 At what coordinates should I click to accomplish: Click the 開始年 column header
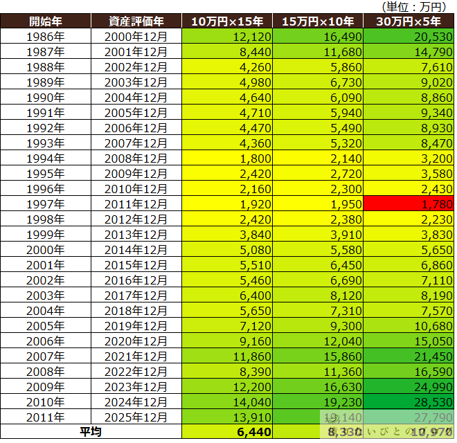tap(46, 21)
